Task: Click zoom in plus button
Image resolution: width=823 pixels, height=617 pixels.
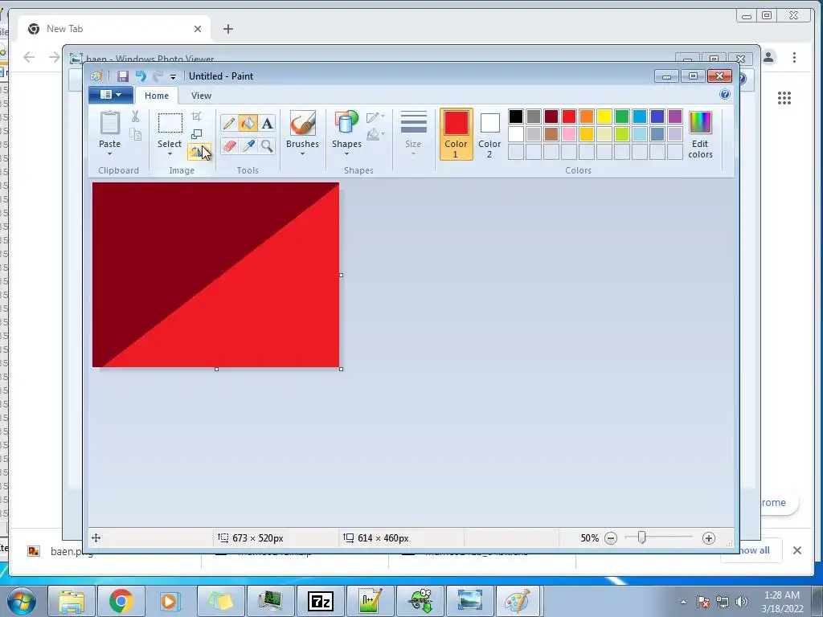Action: click(709, 538)
